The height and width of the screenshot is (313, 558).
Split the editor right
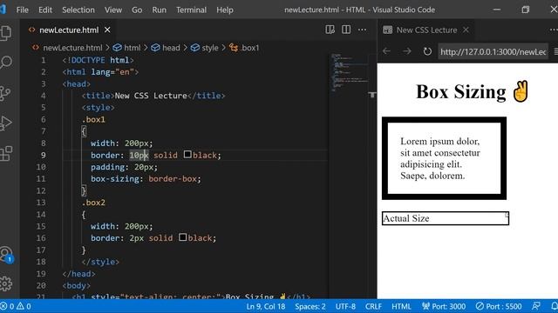pyautogui.click(x=346, y=30)
